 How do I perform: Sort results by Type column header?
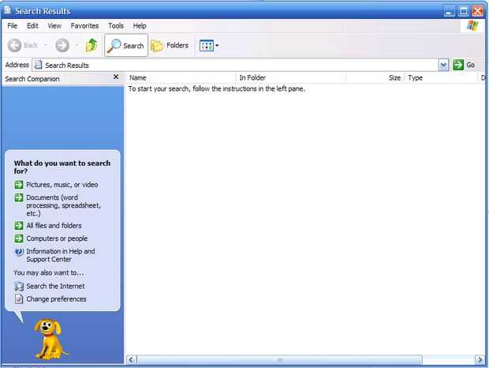click(442, 77)
